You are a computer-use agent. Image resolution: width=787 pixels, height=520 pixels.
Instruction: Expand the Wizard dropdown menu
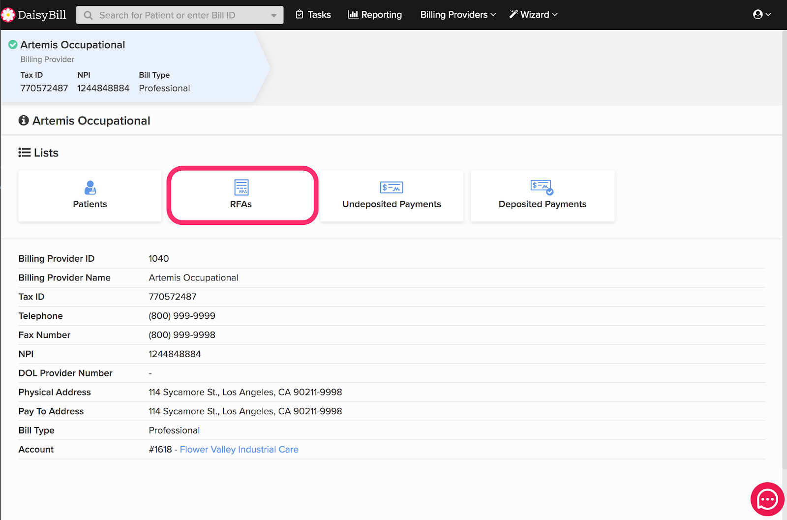533,15
